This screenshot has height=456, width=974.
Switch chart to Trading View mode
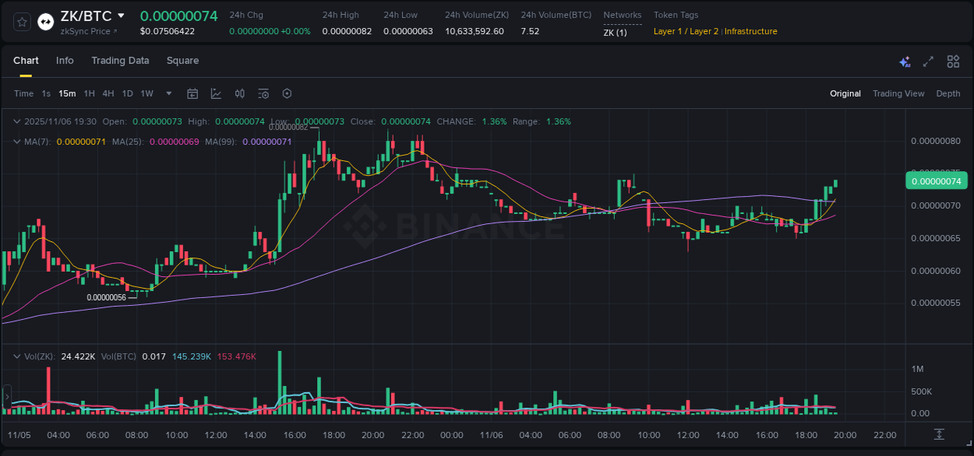(x=898, y=93)
